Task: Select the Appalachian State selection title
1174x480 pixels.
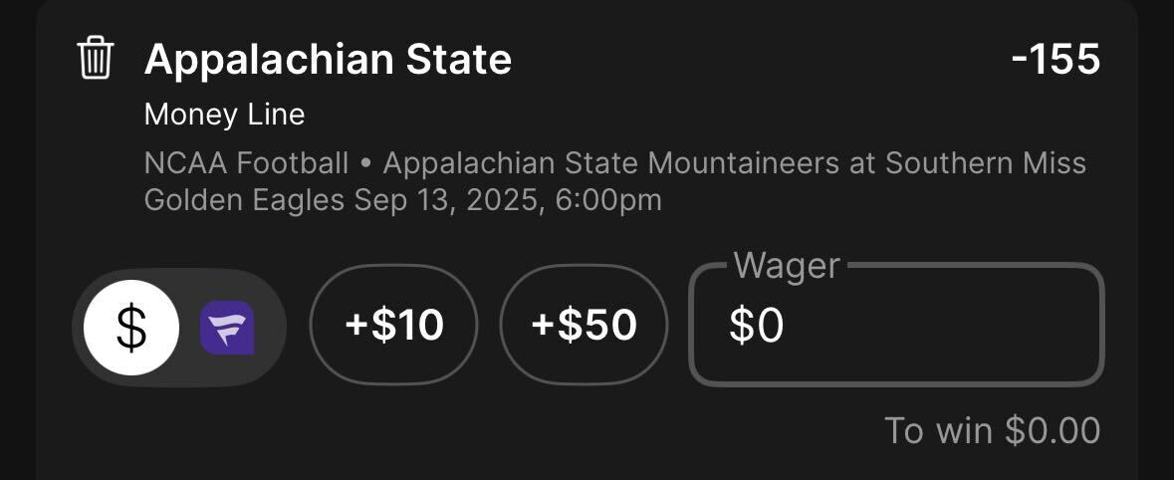Action: [x=328, y=60]
